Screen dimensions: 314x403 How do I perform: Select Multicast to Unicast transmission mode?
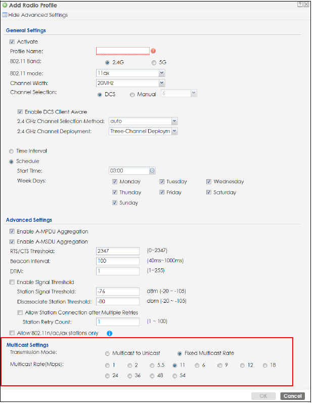pos(106,353)
